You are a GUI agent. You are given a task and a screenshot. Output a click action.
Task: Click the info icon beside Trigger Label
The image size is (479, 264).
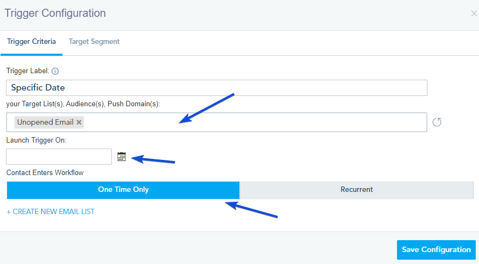[x=55, y=71]
